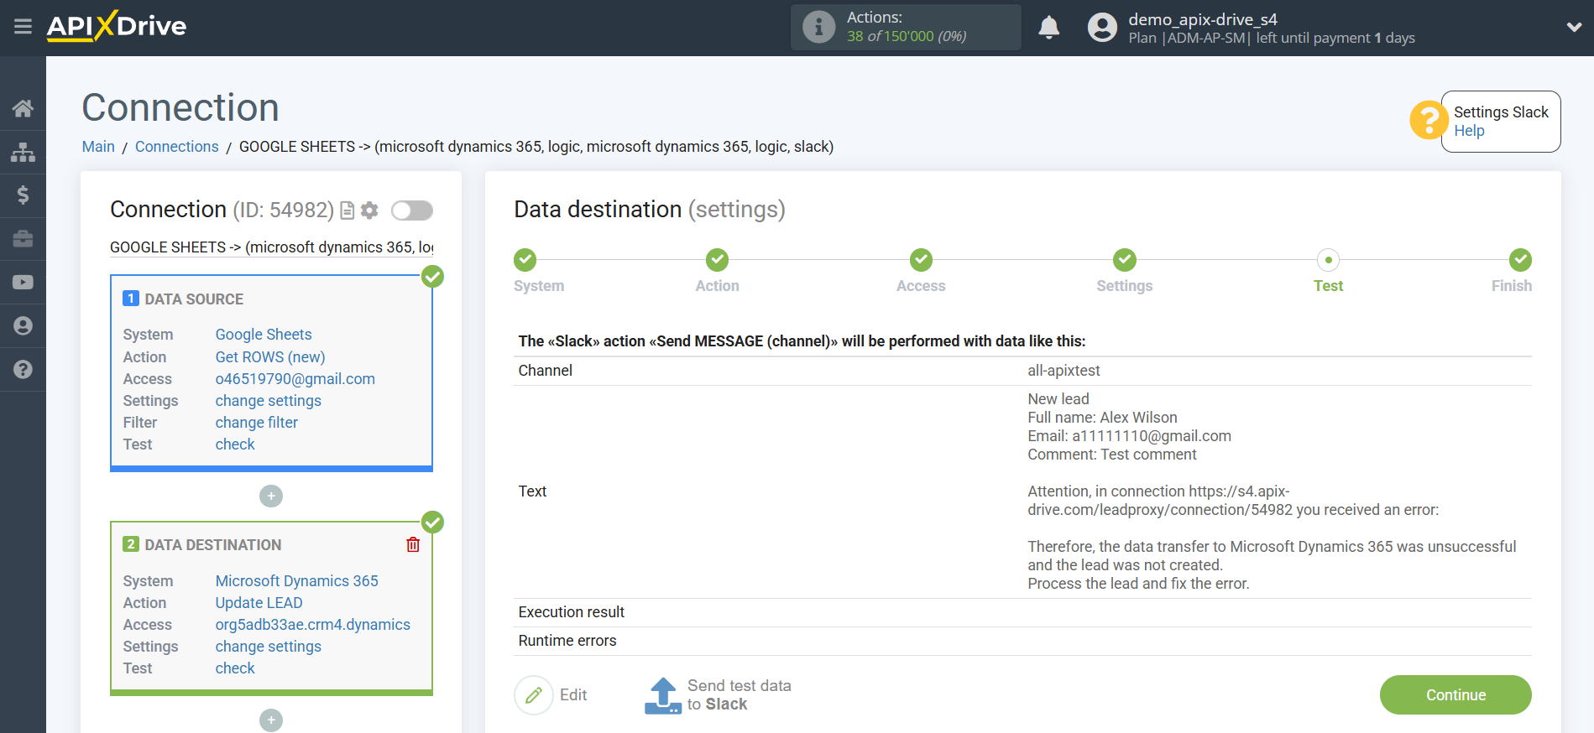Click the DATA DESTINATION block header
This screenshot has width=1594, height=733.
pyautogui.click(x=213, y=545)
